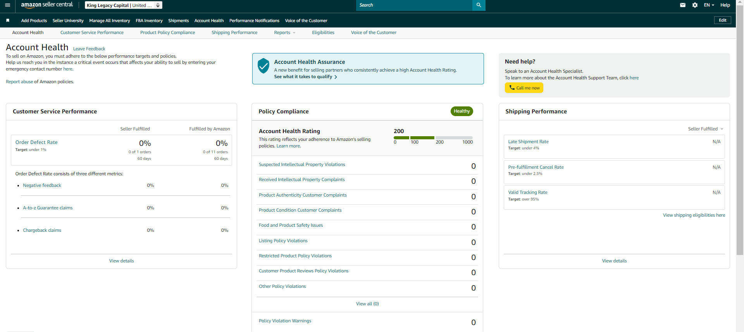Click the Leave Feedback link
The width and height of the screenshot is (744, 332).
(x=89, y=49)
